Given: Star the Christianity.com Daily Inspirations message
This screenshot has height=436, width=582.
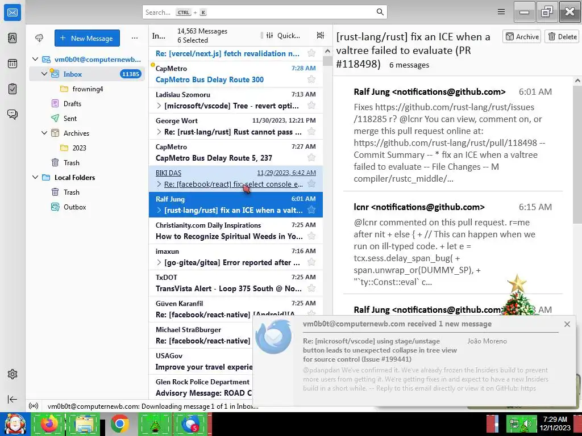Looking at the screenshot, I should click(311, 236).
